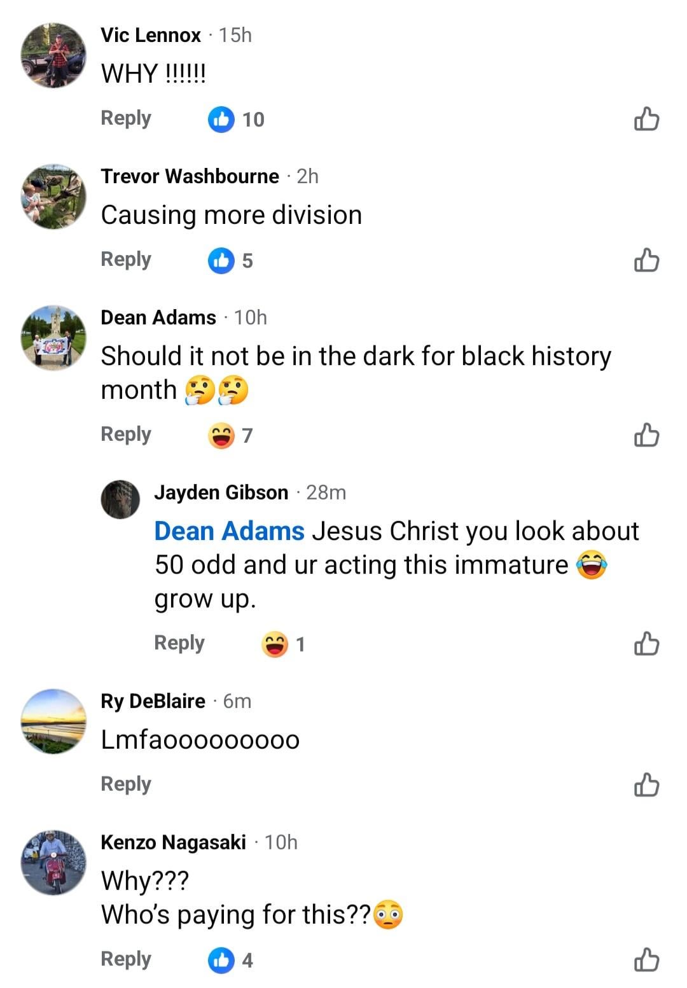Reply to Jayden Gibson's comment
This screenshot has height=988, width=687.
179,643
